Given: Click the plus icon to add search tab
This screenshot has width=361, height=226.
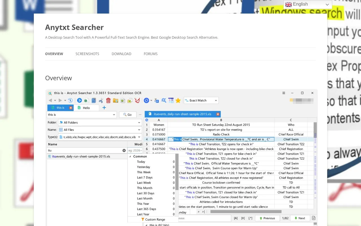Looking at the screenshot, I should 104,108.
